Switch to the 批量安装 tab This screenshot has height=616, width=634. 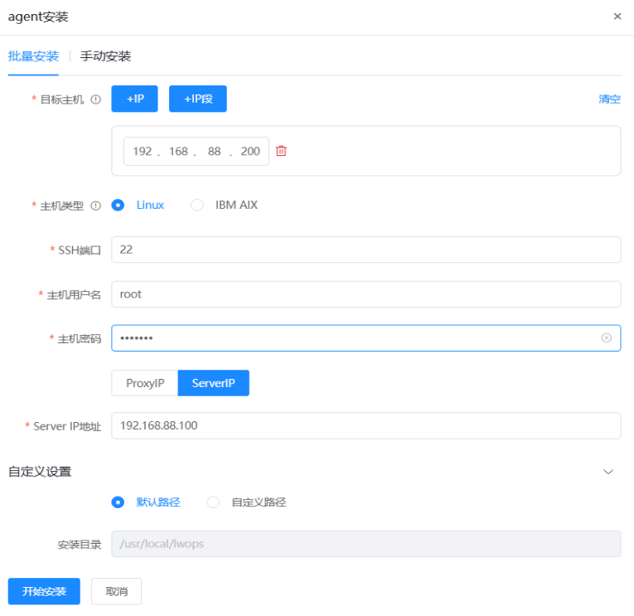coord(33,56)
